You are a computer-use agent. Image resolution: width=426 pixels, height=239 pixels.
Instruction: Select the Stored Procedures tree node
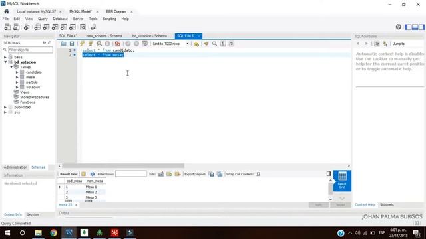(x=35, y=97)
